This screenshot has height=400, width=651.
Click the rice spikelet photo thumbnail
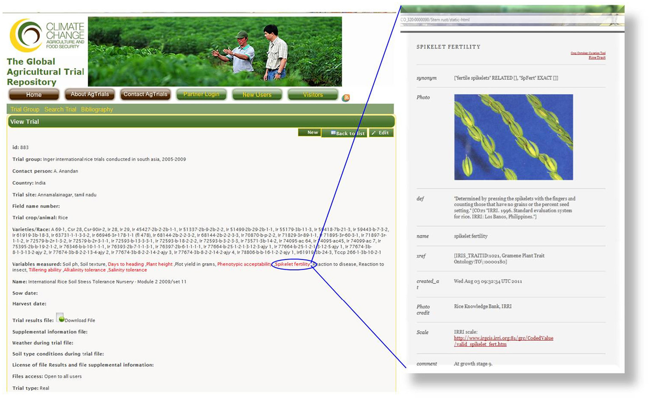point(513,137)
